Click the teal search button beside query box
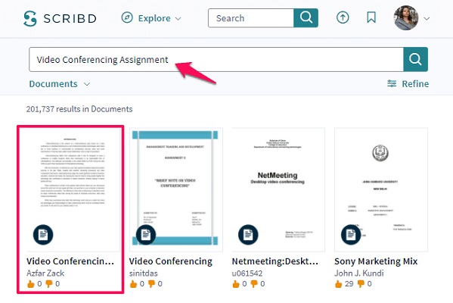The height and width of the screenshot is (303, 453). 415,59
